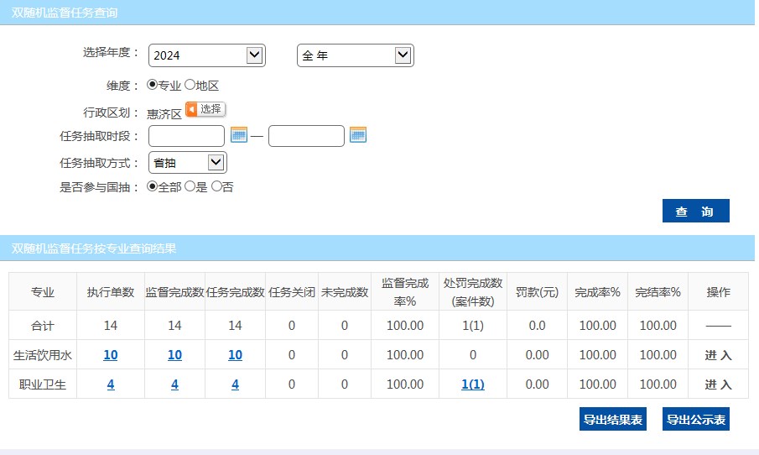Click 进入 in the 职业卫生 row
This screenshot has height=455, width=759.
coord(718,384)
